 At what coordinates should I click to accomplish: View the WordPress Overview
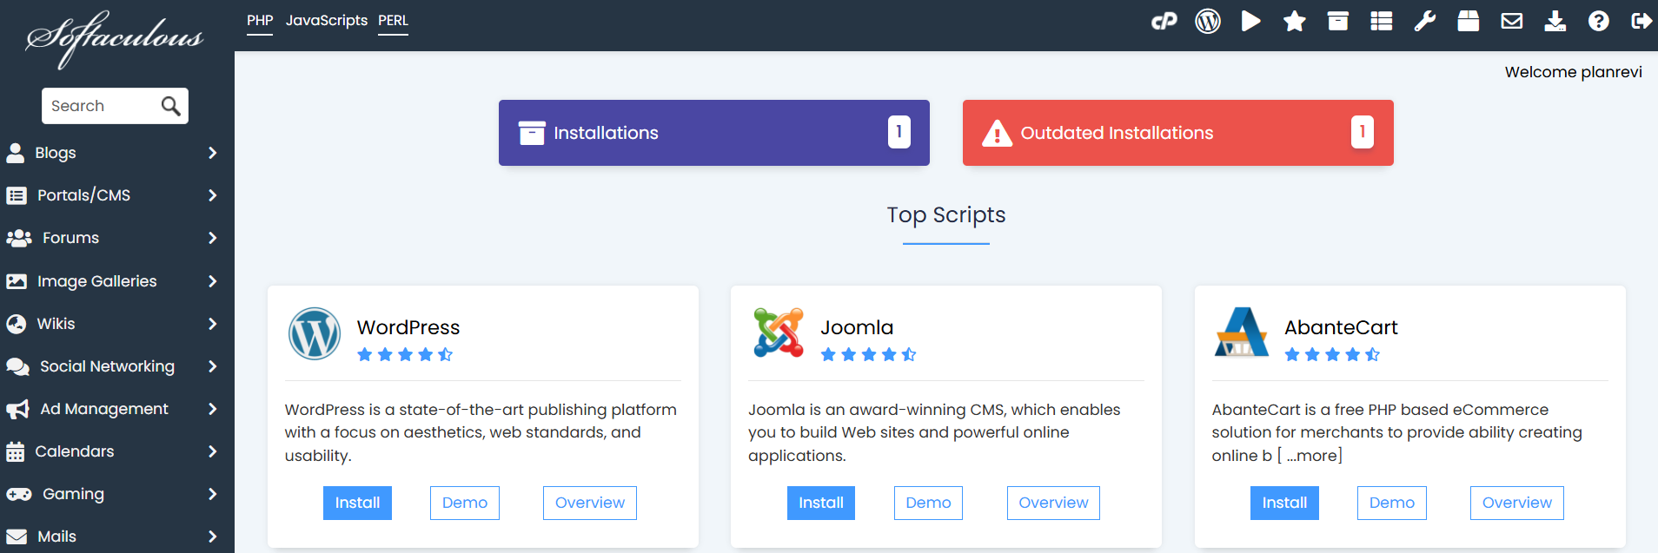tap(590, 503)
